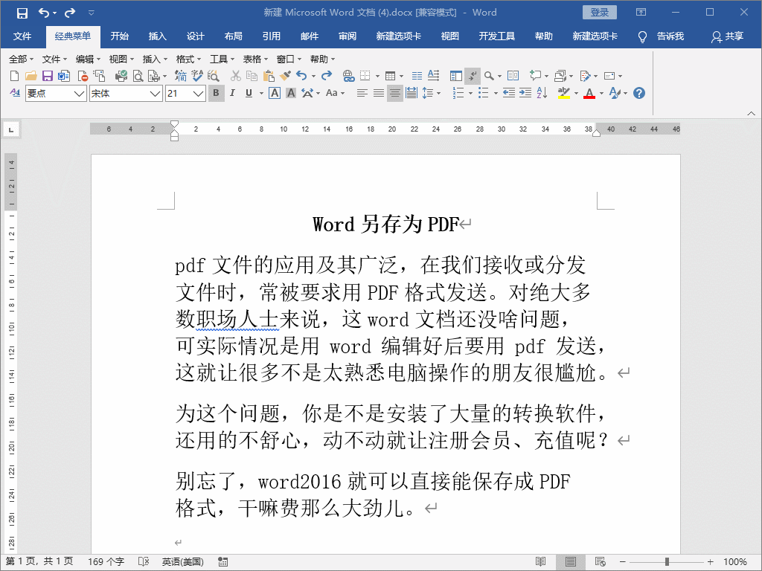762x571 pixels.
Task: Click the Sort A-Z icon
Action: 542,93
